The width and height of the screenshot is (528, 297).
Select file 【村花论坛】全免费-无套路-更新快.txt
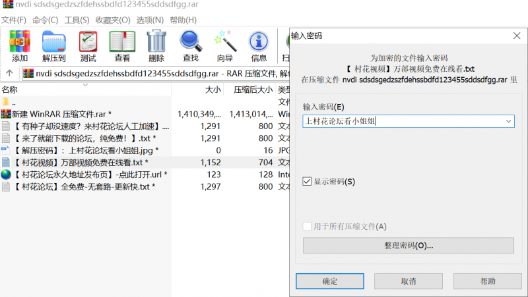84,186
